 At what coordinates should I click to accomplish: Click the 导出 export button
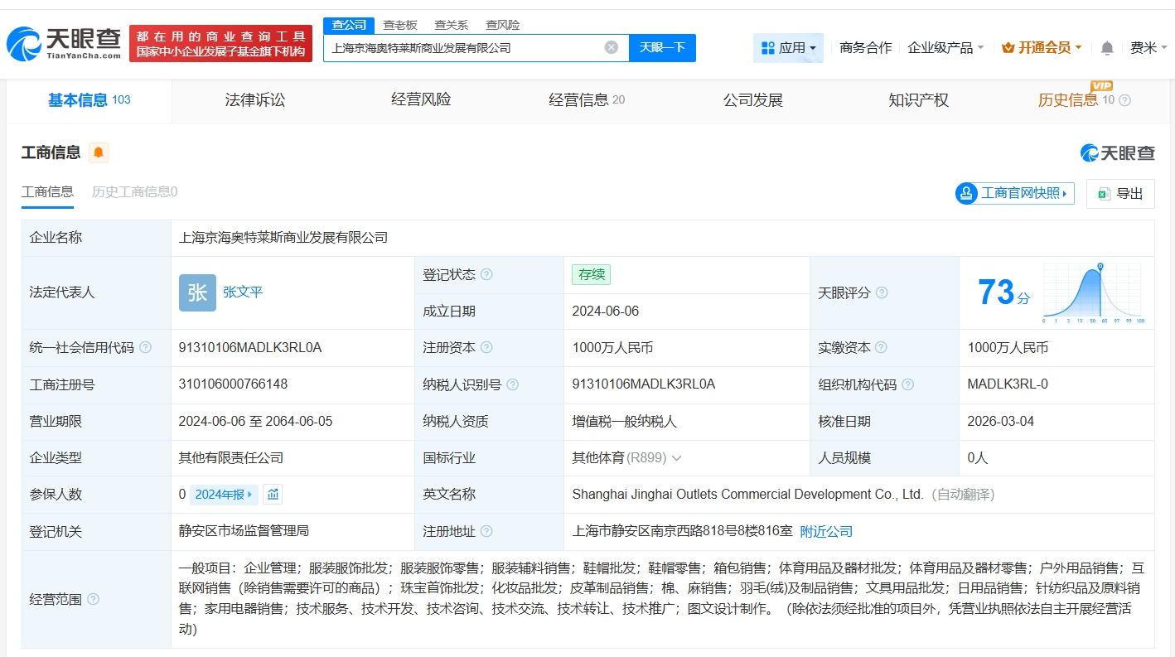tap(1120, 193)
